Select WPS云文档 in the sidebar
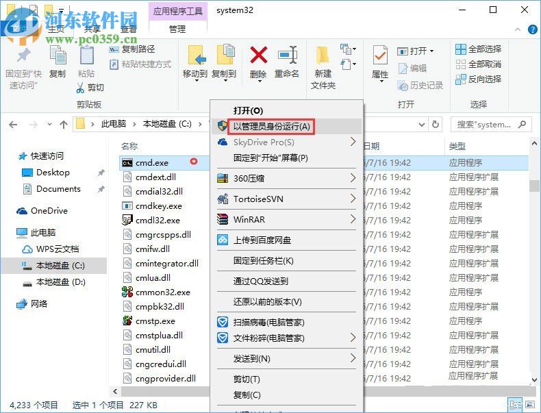 pos(58,249)
